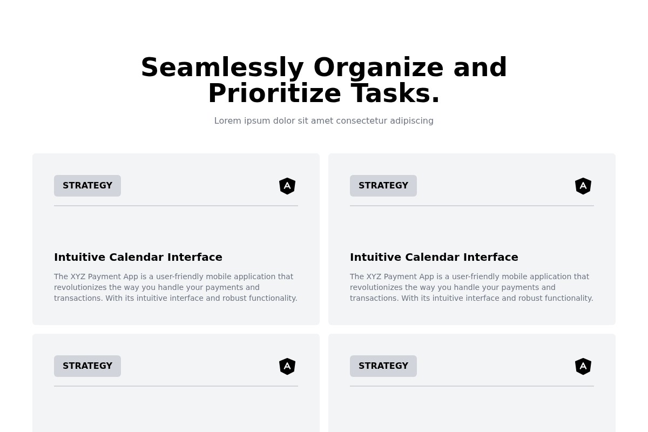Click the XYZ Payment App description in the first card
Image resolution: width=648 pixels, height=432 pixels.
coord(175,287)
